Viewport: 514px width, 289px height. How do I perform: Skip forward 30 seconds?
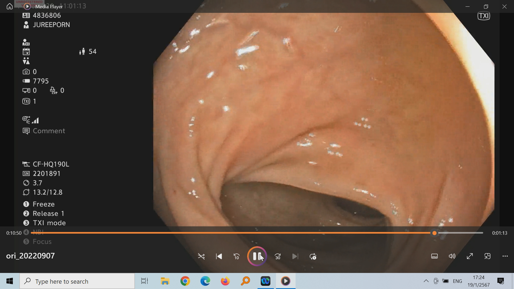click(x=278, y=257)
